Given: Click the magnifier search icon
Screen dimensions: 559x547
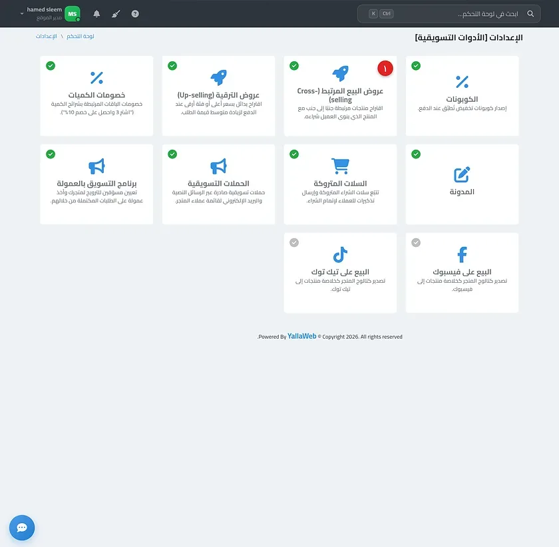Looking at the screenshot, I should coord(530,13).
